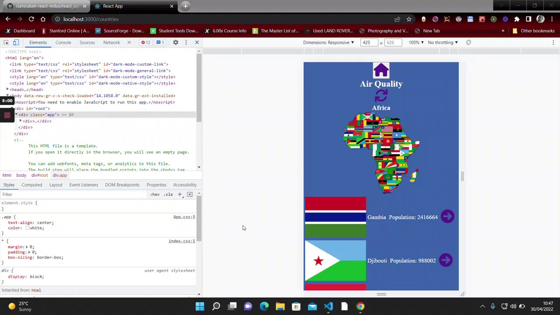The width and height of the screenshot is (560, 315).
Task: Click the refresh arrows under Air Quality
Action: [x=381, y=96]
